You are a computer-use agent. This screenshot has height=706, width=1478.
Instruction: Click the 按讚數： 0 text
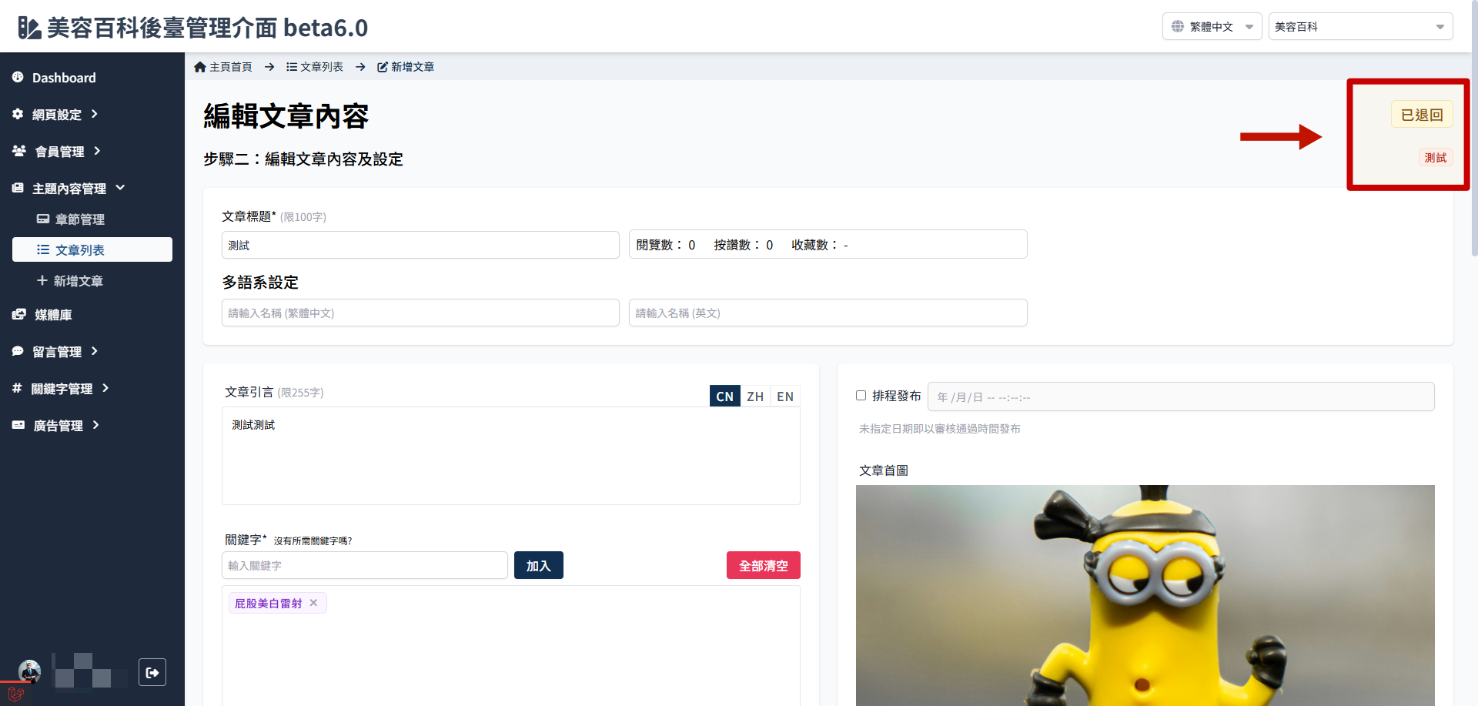pyautogui.click(x=744, y=245)
